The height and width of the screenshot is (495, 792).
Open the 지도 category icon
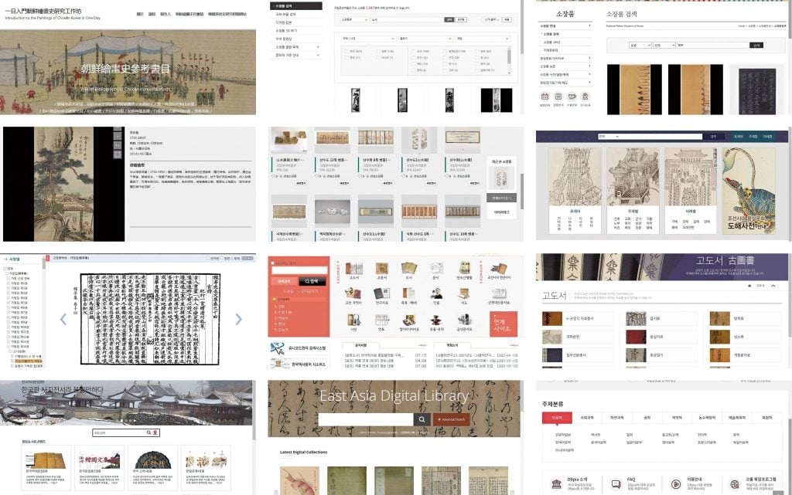[464, 294]
